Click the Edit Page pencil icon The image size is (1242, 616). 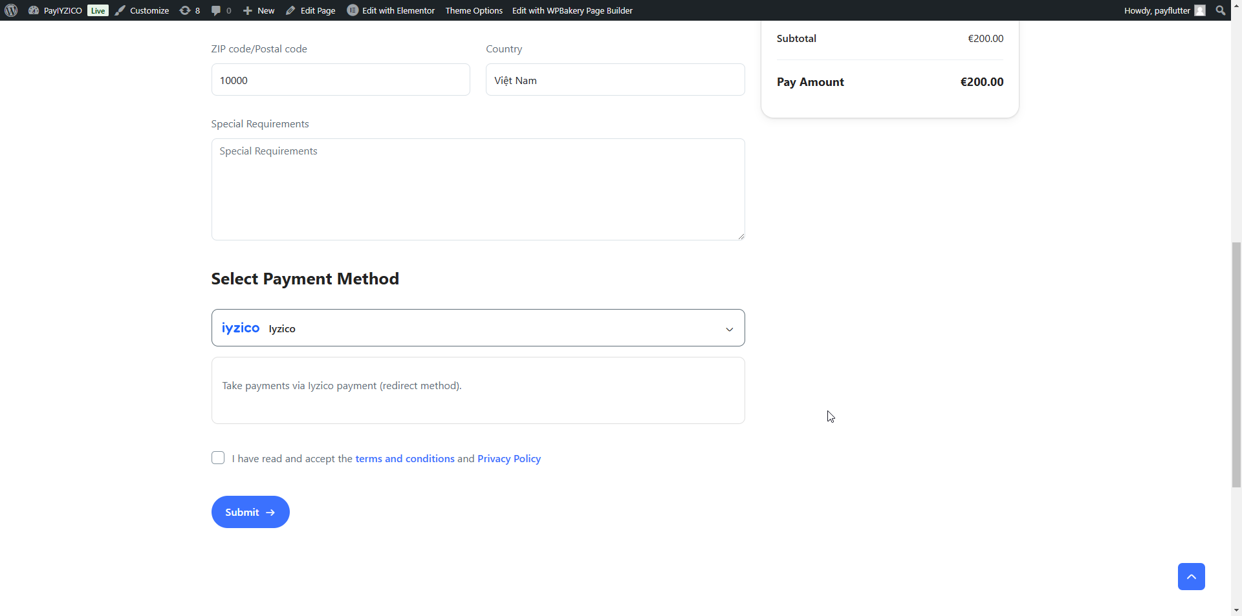click(292, 10)
